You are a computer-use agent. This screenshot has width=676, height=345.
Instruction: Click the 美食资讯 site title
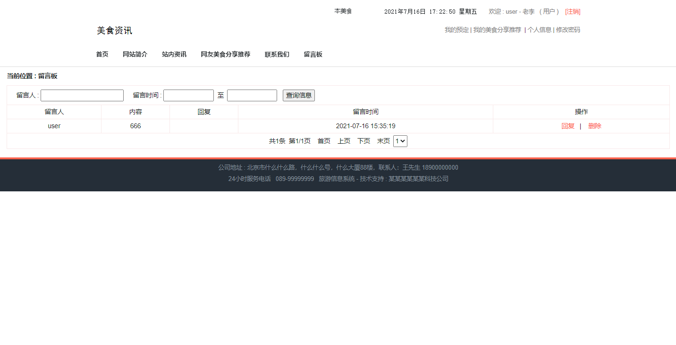point(114,30)
